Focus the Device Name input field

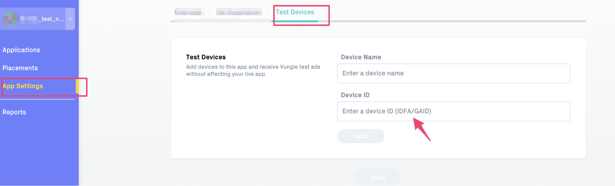pos(453,73)
